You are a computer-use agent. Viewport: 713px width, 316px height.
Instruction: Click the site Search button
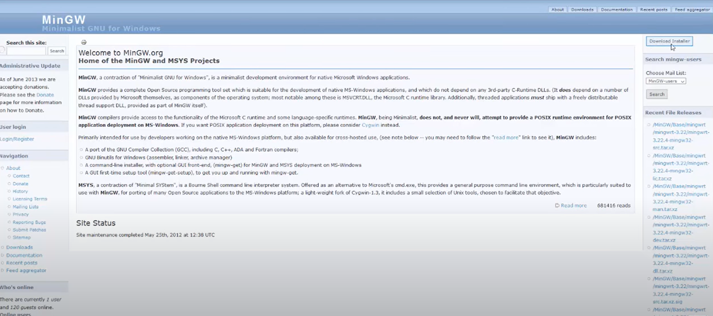(57, 51)
